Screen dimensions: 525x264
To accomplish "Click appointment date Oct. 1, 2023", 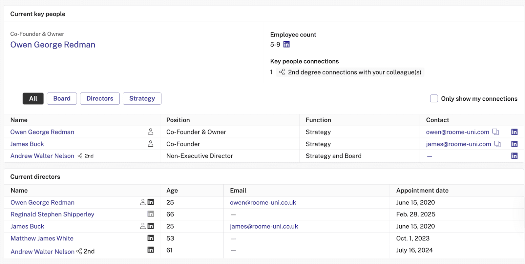I will coord(413,238).
